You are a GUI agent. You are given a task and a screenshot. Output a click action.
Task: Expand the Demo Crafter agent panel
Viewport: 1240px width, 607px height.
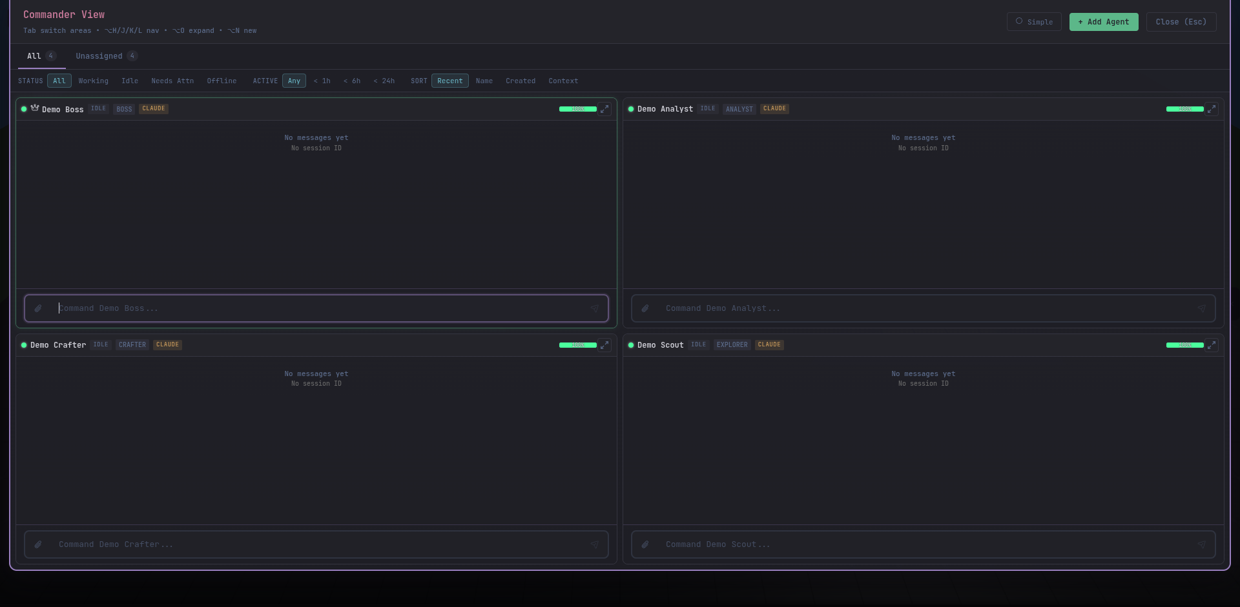click(604, 345)
